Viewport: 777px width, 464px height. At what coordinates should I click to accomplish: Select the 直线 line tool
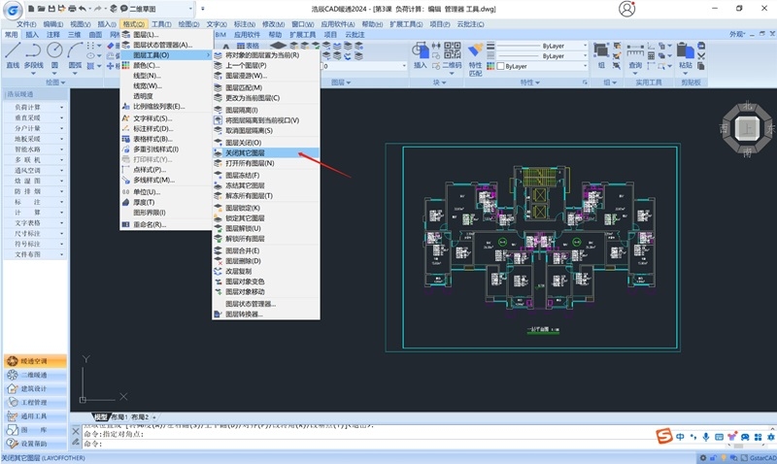(13, 54)
